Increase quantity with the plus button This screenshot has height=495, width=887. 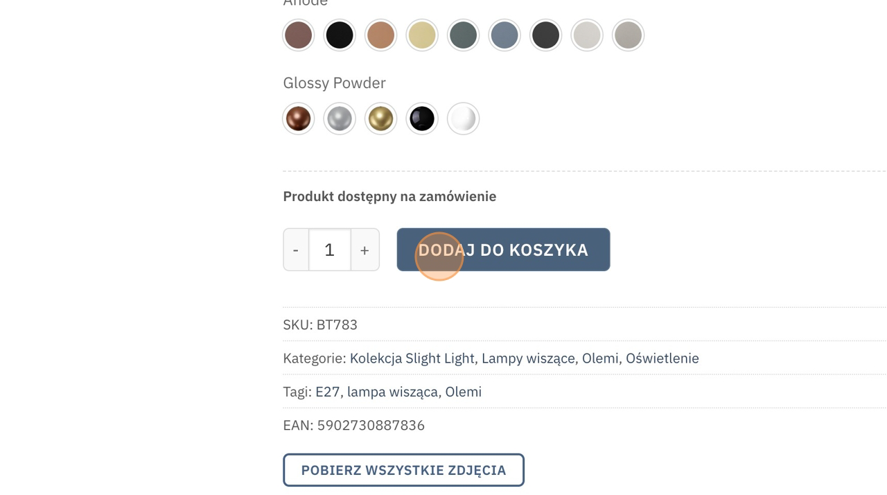(365, 250)
